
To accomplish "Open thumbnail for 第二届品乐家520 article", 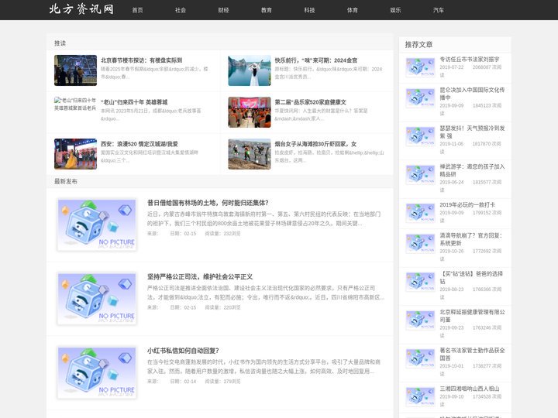I will click(250, 112).
